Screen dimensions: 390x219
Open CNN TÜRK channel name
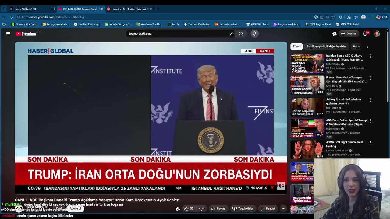point(332,86)
